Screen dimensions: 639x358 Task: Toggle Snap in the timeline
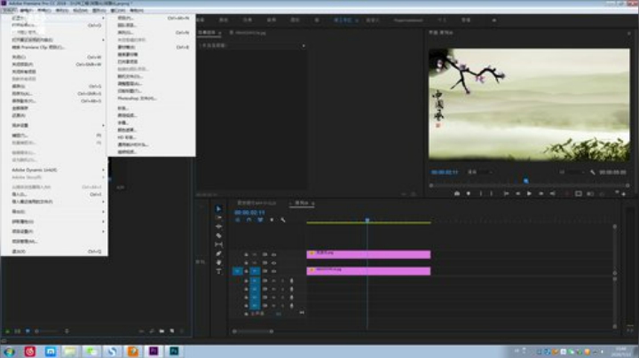[248, 220]
